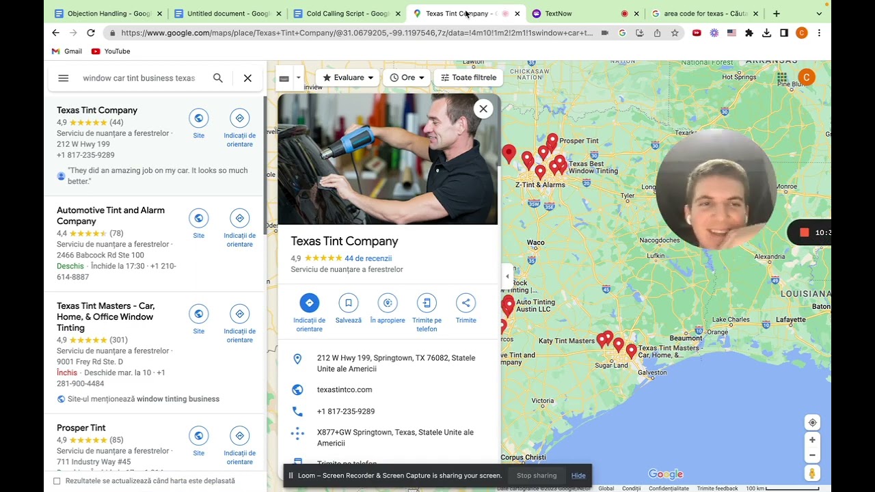This screenshot has width=875, height=492.
Task: Click directions icon for Automotive Tint and Alarm Company
Action: pos(239,219)
